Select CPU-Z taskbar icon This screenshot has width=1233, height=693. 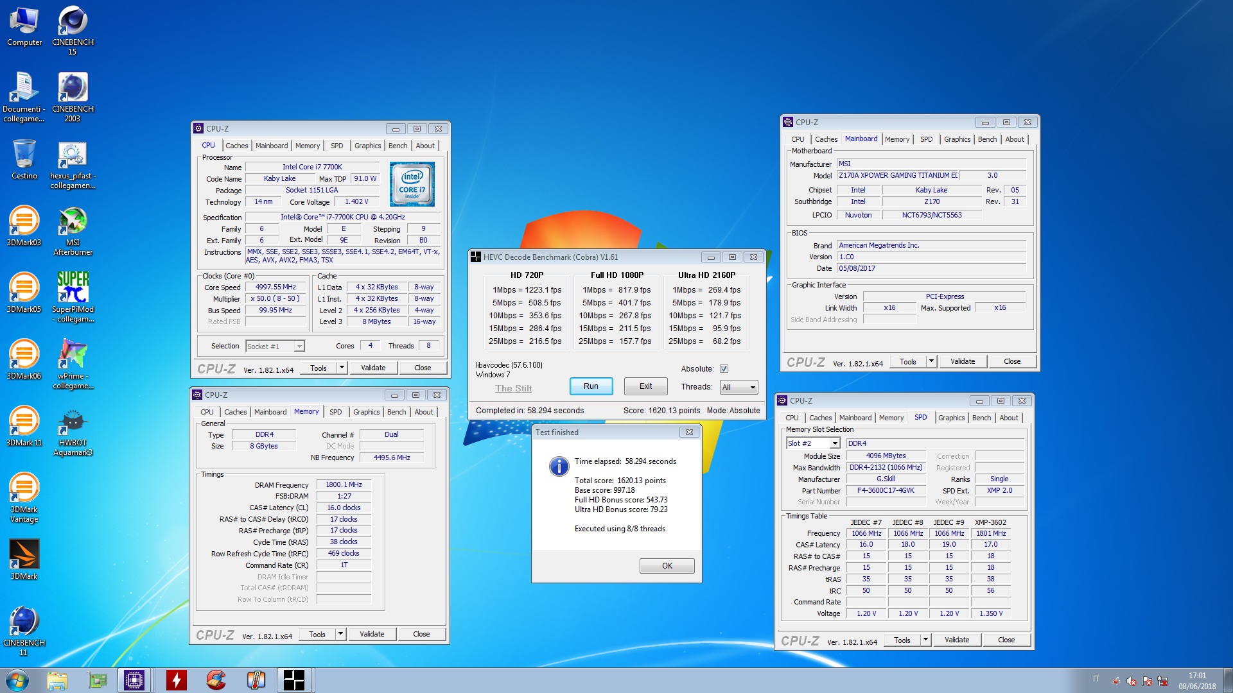click(x=134, y=680)
